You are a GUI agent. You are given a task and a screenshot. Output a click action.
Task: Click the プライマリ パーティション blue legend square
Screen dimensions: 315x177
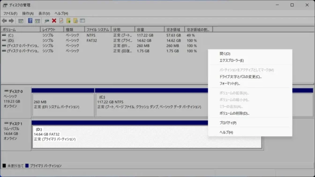point(27,166)
